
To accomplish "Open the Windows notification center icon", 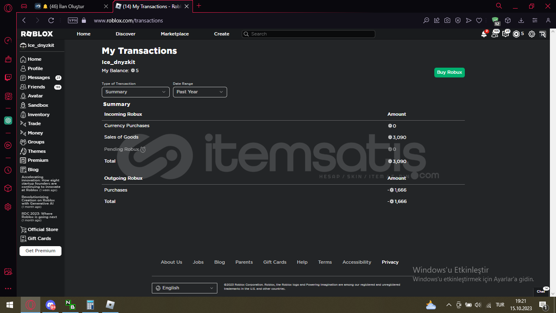I will (543, 305).
